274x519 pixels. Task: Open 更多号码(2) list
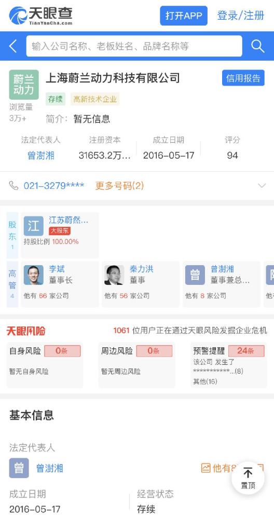[x=119, y=185]
